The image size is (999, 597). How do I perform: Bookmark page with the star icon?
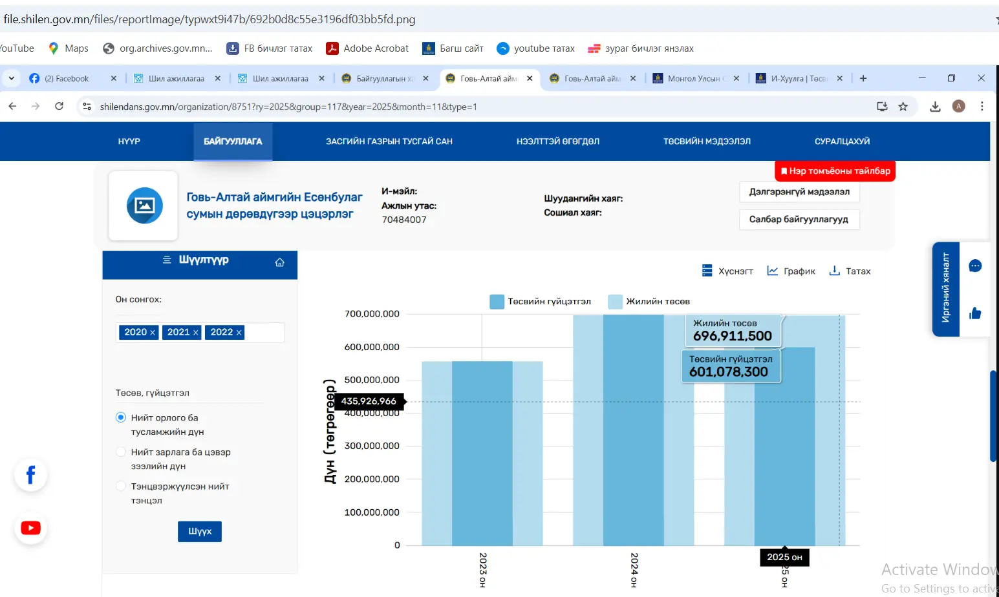(x=903, y=107)
